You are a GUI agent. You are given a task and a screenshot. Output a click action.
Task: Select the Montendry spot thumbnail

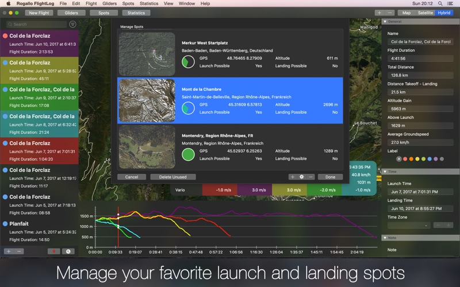147,147
